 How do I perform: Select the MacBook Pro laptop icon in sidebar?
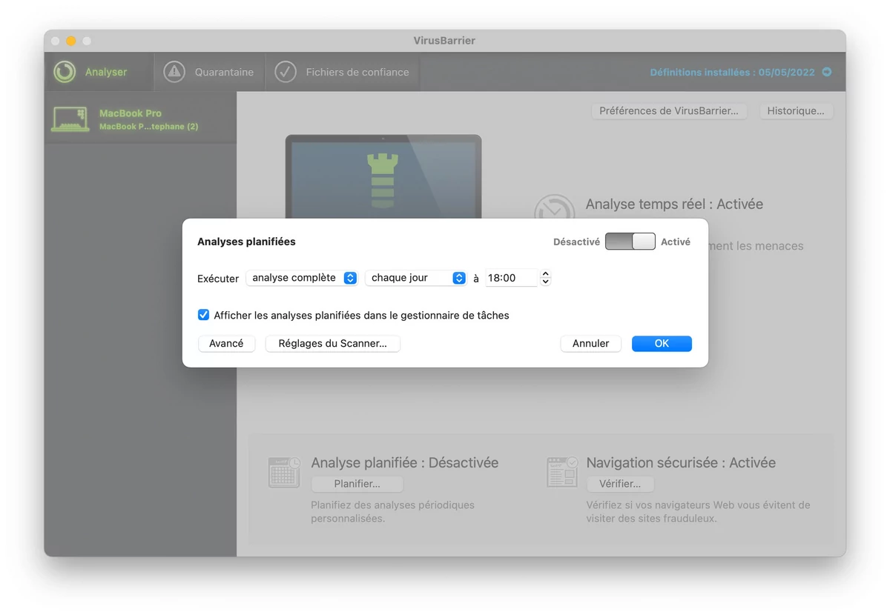click(70, 119)
